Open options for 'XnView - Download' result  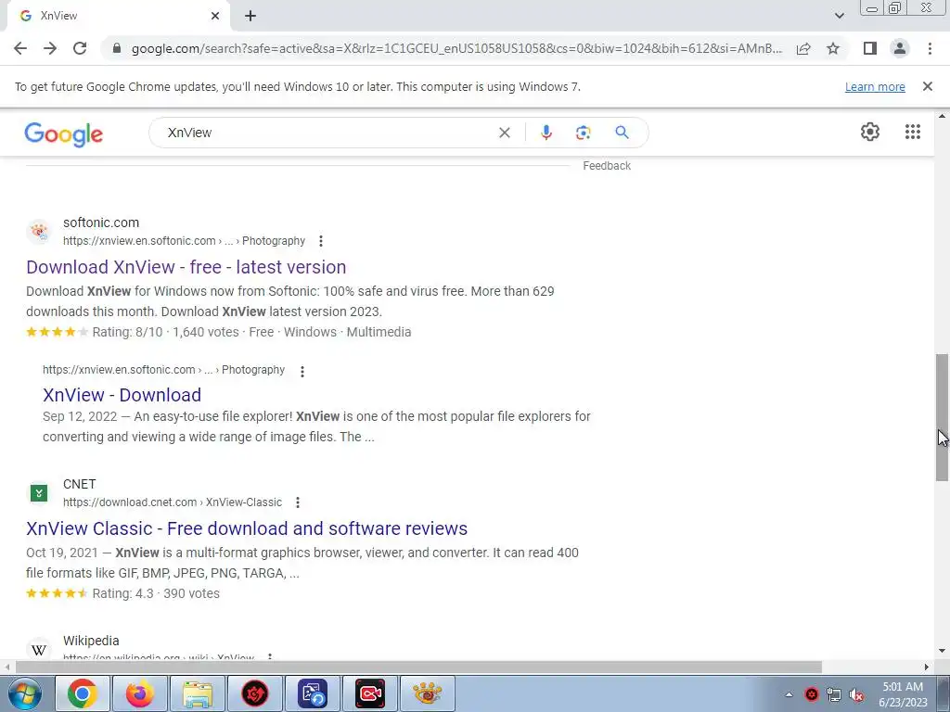tap(302, 371)
